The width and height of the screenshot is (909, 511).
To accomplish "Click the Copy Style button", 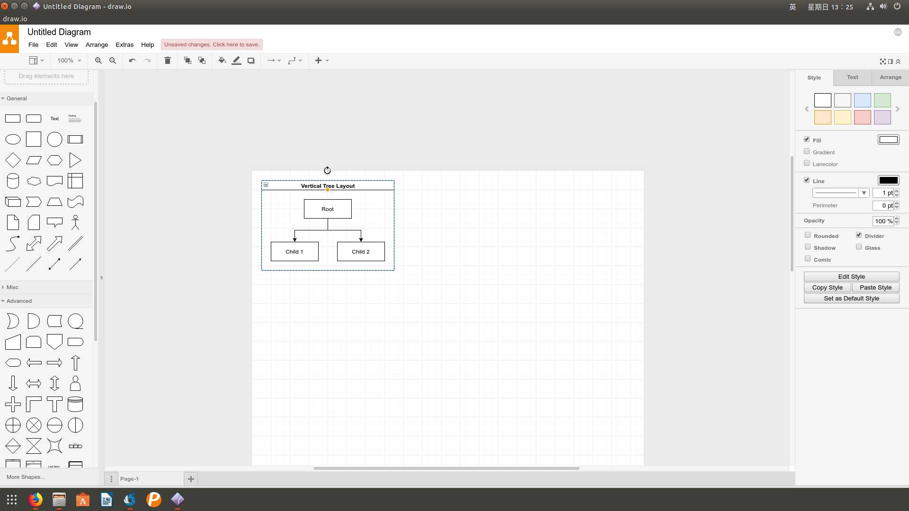I will (827, 287).
